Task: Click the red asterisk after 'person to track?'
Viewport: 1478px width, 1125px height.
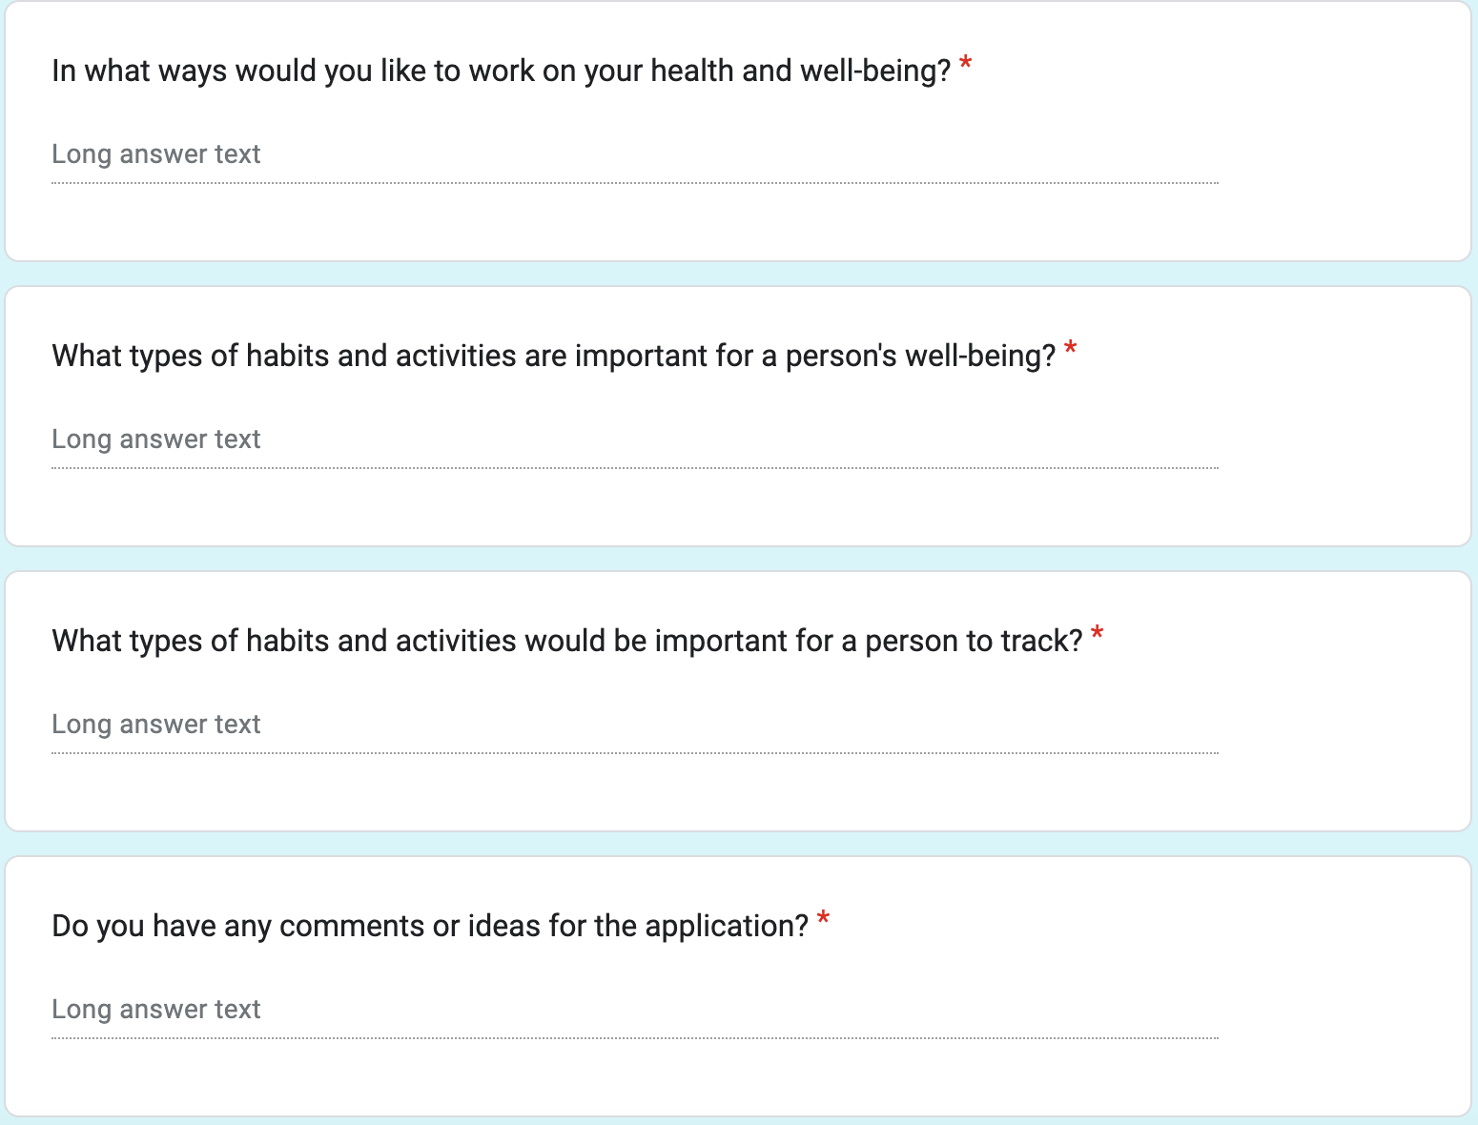Action: [x=1098, y=636]
